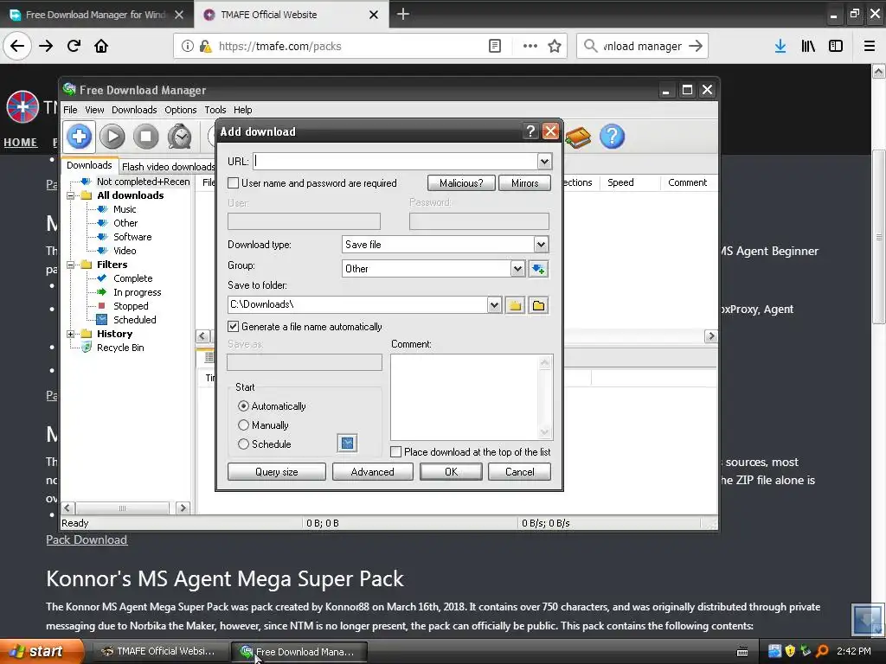Image resolution: width=886 pixels, height=664 pixels.
Task: Click the Firefox back arrow
Action: coord(17,47)
